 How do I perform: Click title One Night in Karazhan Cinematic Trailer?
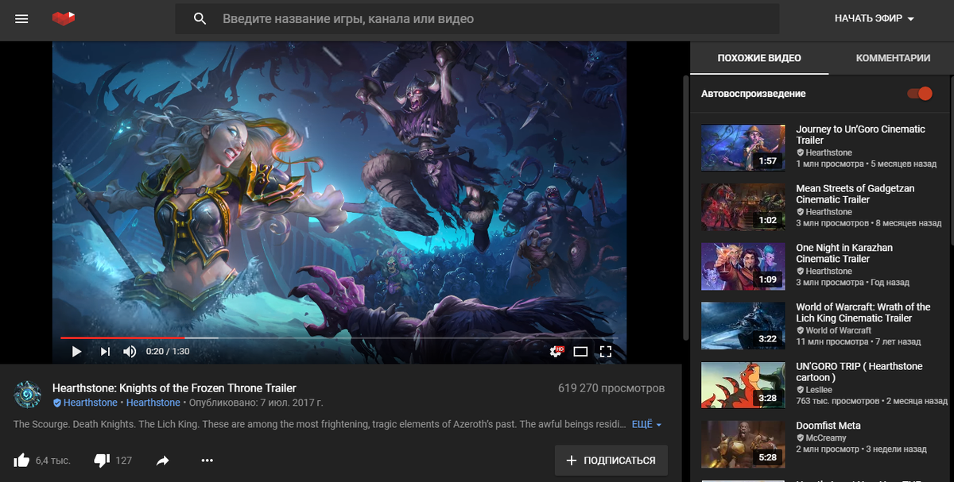tap(844, 253)
